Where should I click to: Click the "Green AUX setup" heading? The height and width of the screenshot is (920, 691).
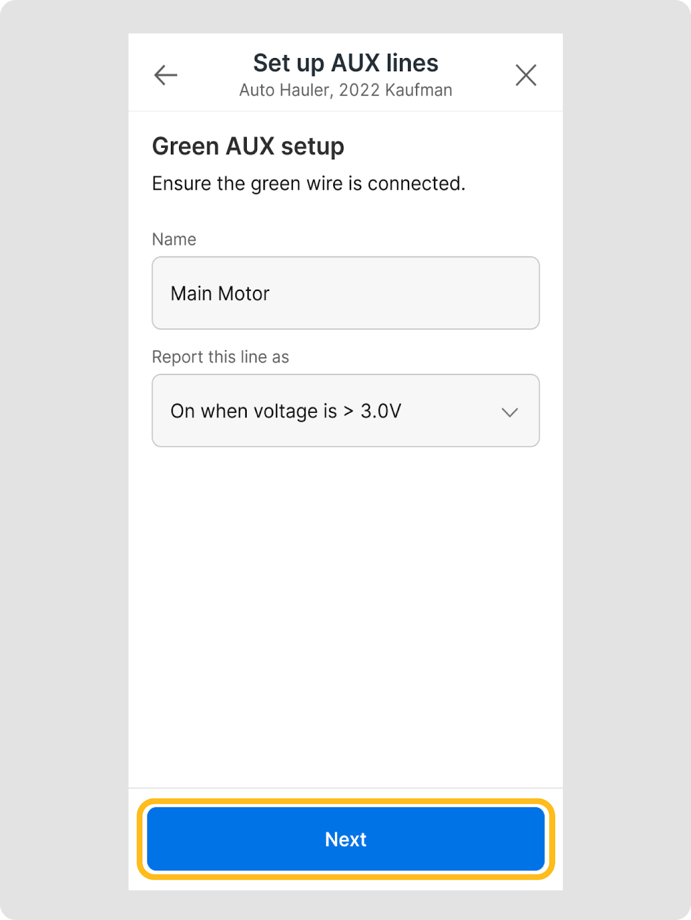coord(248,147)
